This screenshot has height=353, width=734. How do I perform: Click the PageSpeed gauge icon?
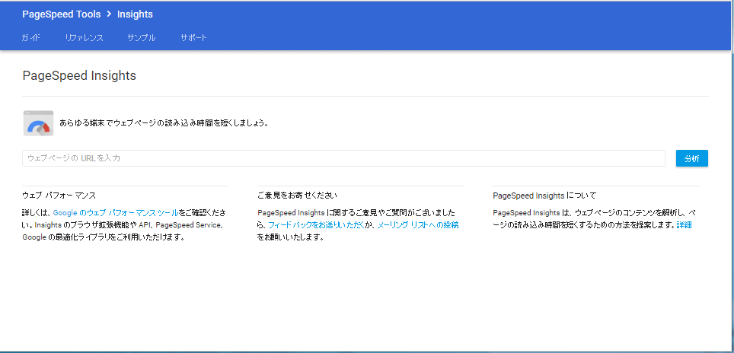coord(38,123)
